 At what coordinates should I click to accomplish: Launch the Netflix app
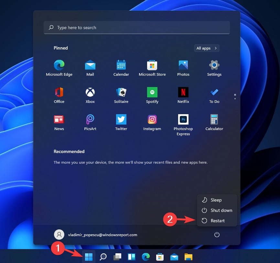point(183,95)
